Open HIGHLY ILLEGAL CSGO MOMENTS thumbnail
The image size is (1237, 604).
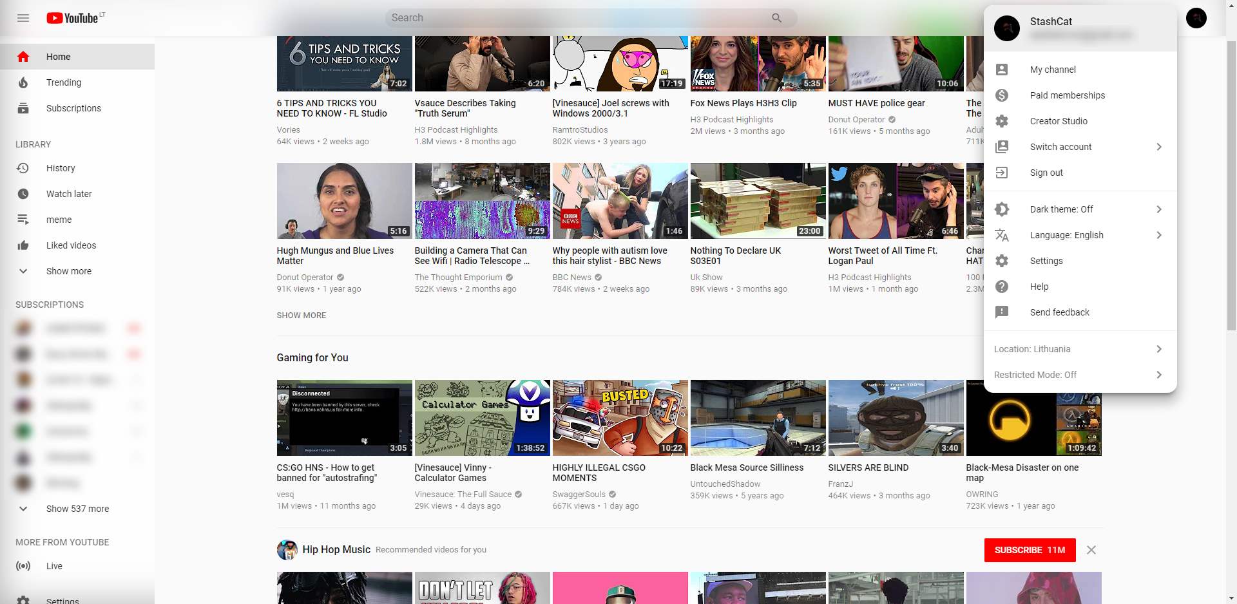pyautogui.click(x=620, y=418)
